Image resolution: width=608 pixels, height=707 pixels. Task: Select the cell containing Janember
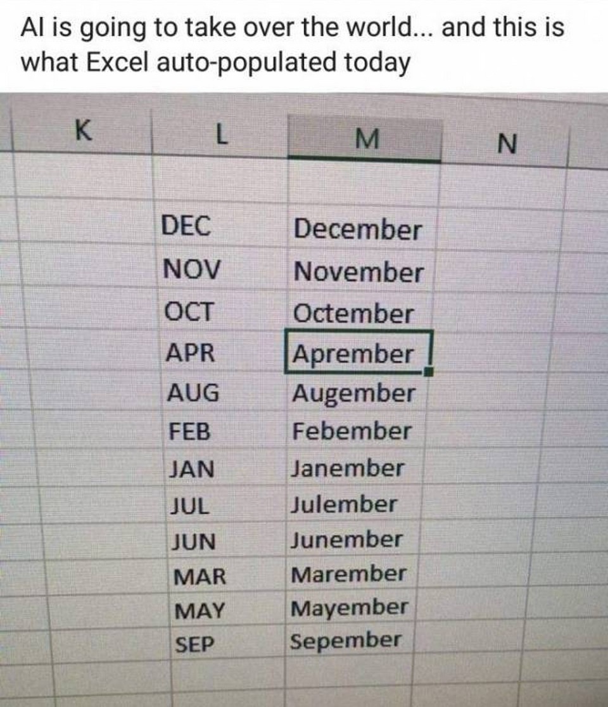tap(354, 468)
